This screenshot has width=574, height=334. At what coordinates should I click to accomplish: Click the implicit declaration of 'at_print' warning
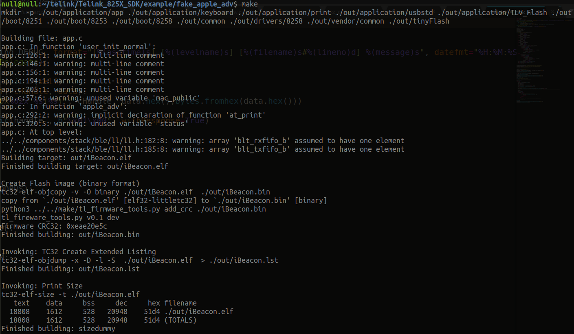click(133, 115)
